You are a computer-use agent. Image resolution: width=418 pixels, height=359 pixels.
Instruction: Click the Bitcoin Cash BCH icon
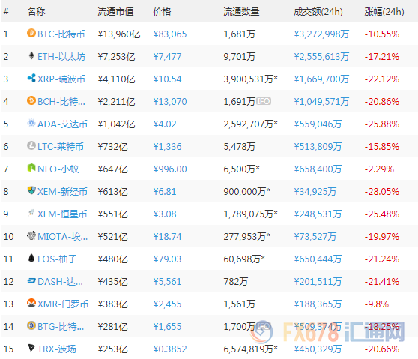click(31, 100)
